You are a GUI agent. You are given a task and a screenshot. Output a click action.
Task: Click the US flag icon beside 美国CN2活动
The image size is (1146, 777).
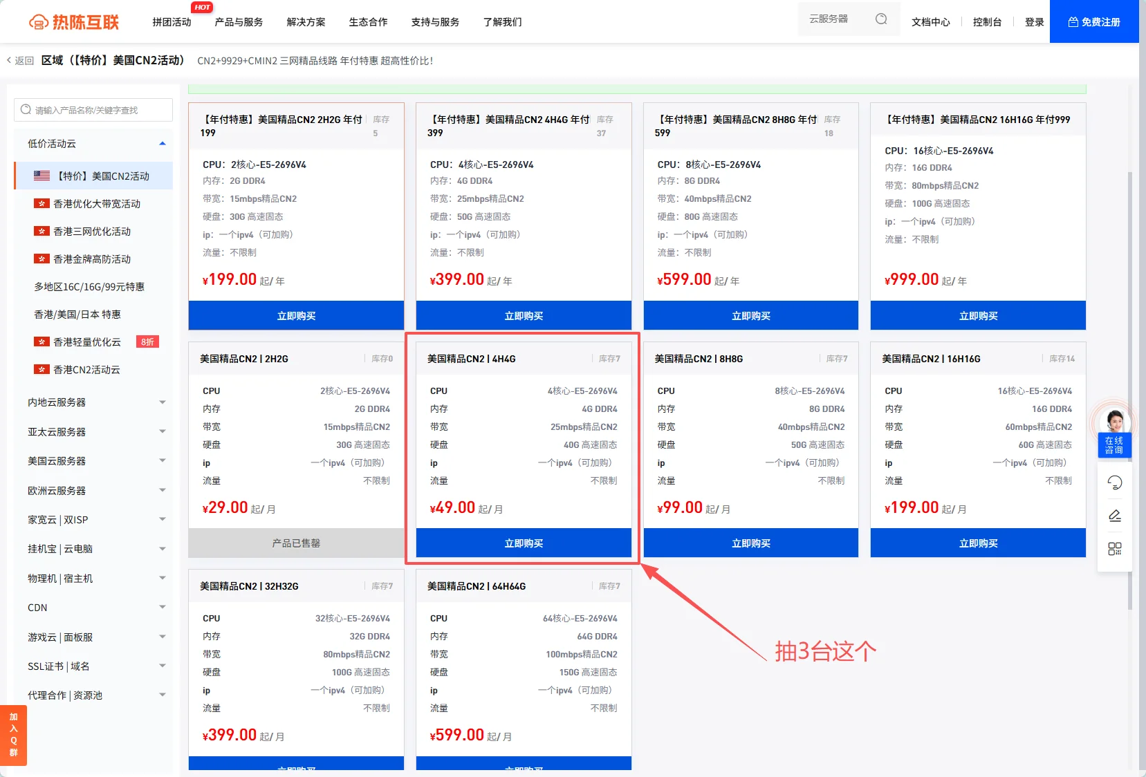[x=42, y=176]
